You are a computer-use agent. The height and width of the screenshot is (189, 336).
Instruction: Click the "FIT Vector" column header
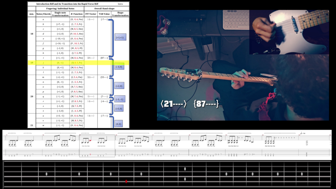coord(91,14)
